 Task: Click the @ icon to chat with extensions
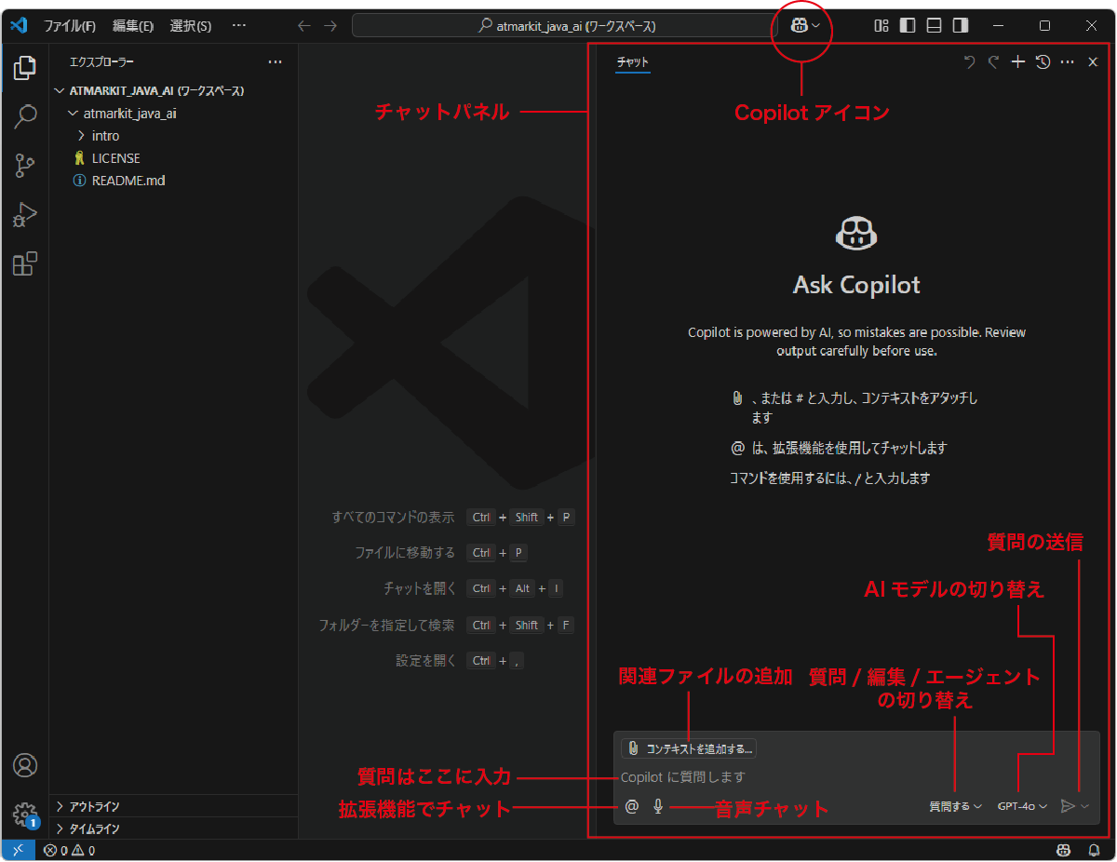(x=632, y=806)
